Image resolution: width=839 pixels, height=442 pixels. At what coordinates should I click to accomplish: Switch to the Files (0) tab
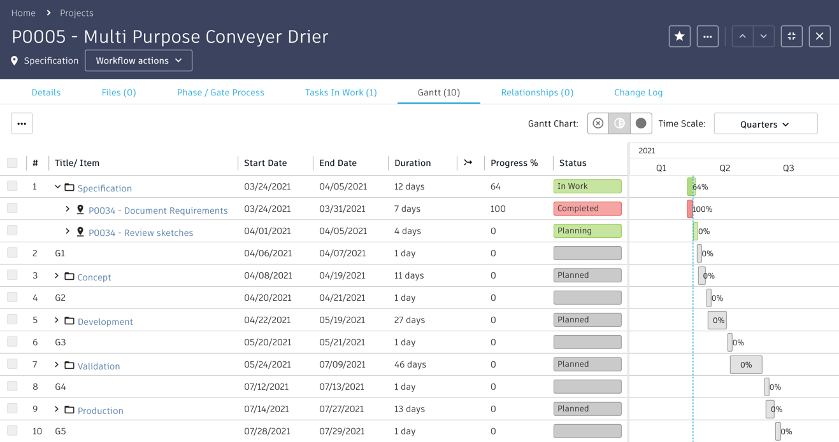pos(118,92)
